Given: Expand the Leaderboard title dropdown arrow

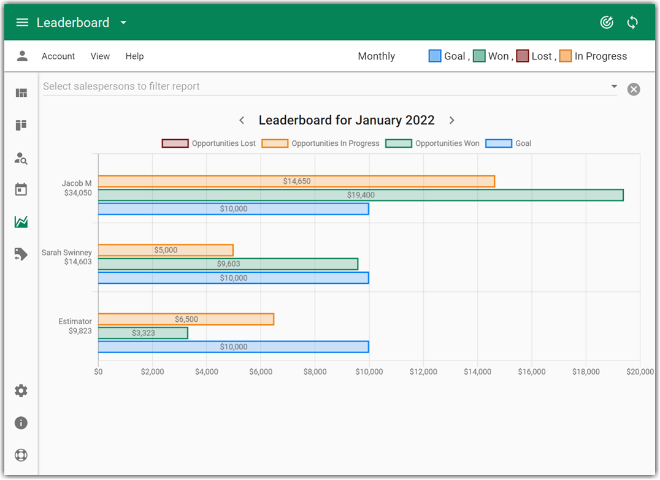Looking at the screenshot, I should click(123, 23).
